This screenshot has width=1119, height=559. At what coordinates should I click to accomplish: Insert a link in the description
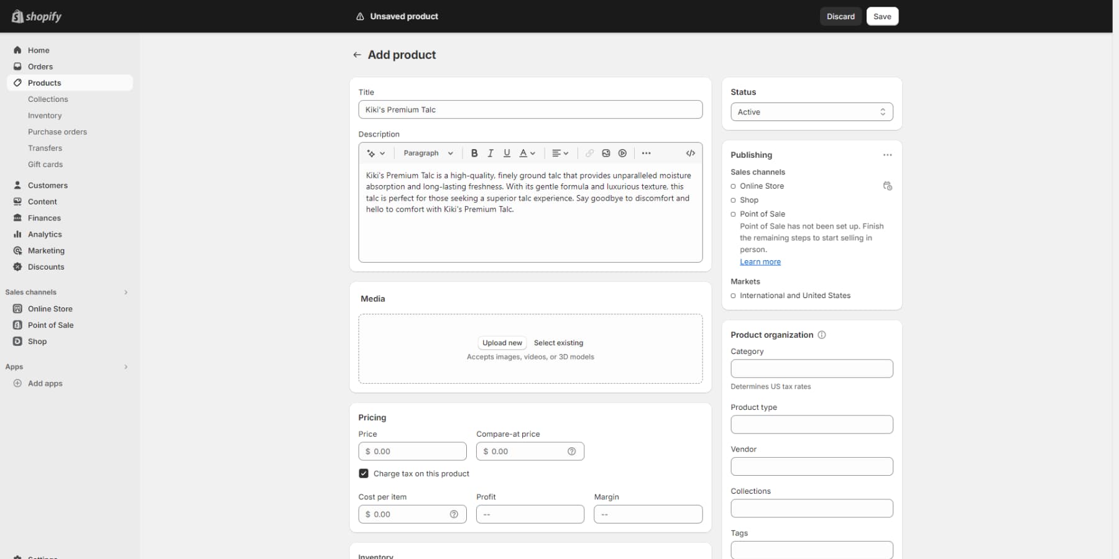tap(589, 153)
